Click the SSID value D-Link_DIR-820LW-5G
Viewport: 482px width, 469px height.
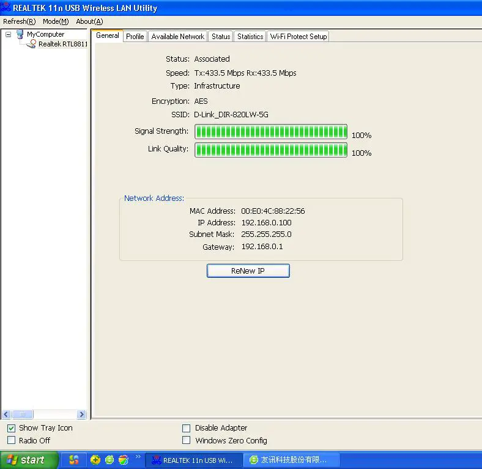231,115
